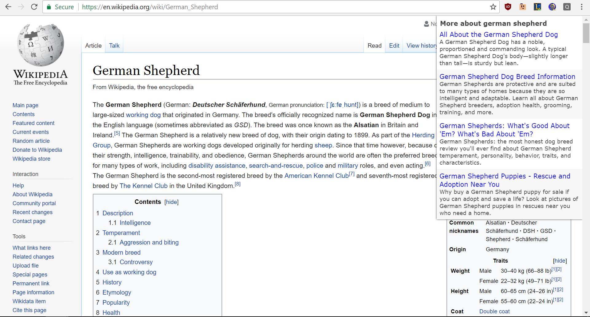Click the black L extension icon
Image resolution: width=590 pixels, height=317 pixels.
537,7
